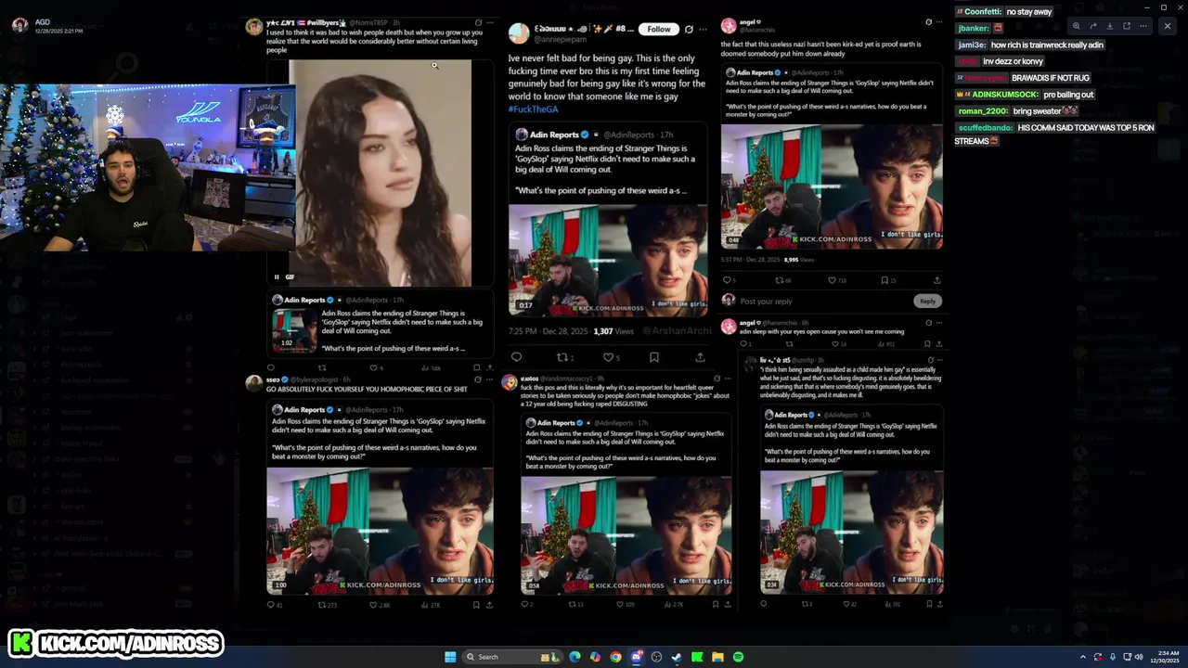Click reply icon on angel tweet with 5 replies
Screen dimensions: 1188x668
click(x=729, y=280)
